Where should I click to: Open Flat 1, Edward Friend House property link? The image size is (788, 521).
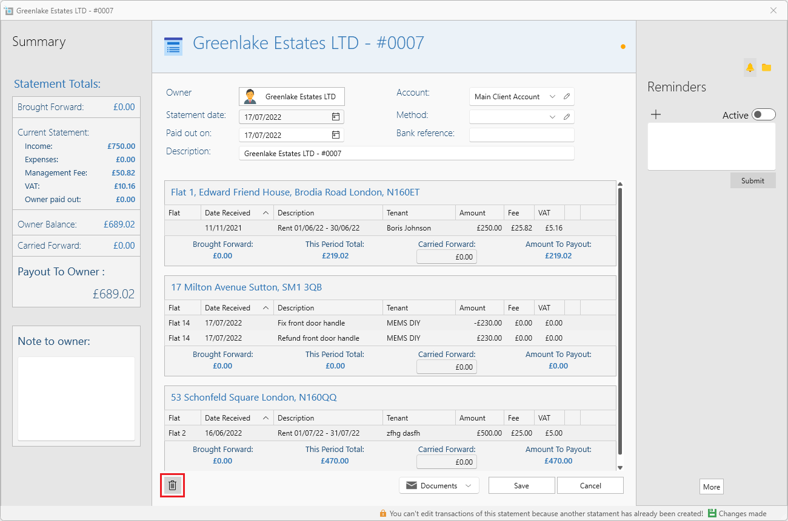pos(295,192)
